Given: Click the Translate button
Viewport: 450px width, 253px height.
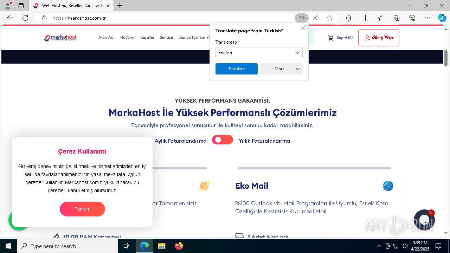Looking at the screenshot, I should tap(237, 69).
